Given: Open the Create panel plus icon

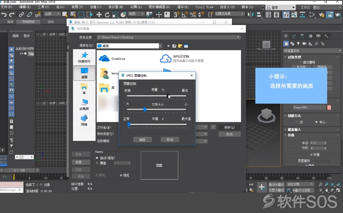Looking at the screenshot, I should (286, 36).
